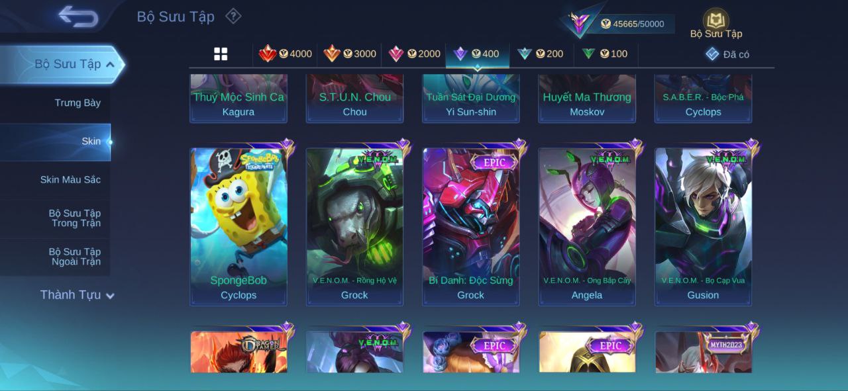The image size is (848, 391).
Task: Open the collection help question mark icon
Action: click(x=233, y=16)
